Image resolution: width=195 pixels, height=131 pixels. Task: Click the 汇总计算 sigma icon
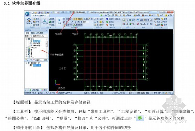(x=45, y=20)
